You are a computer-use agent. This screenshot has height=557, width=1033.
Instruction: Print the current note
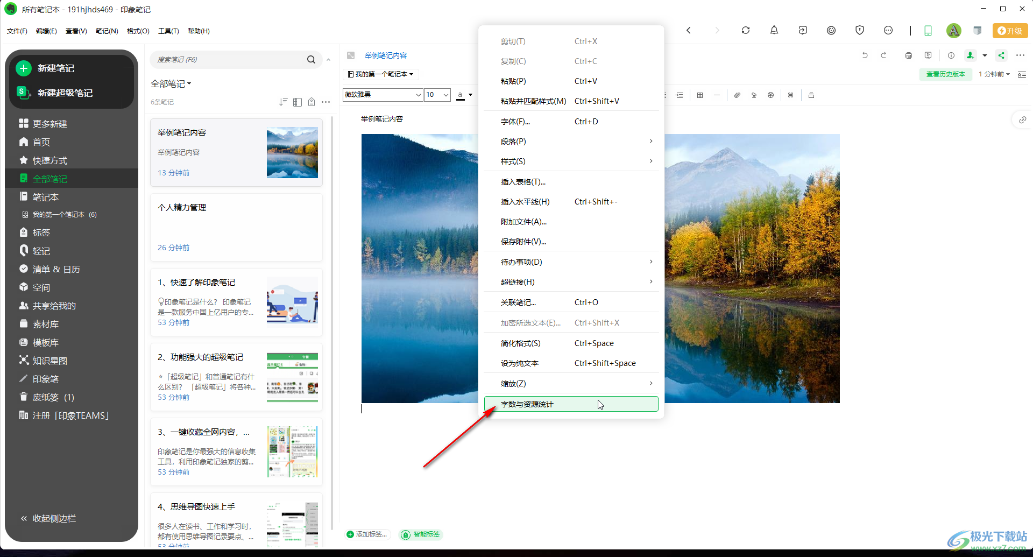click(x=909, y=55)
